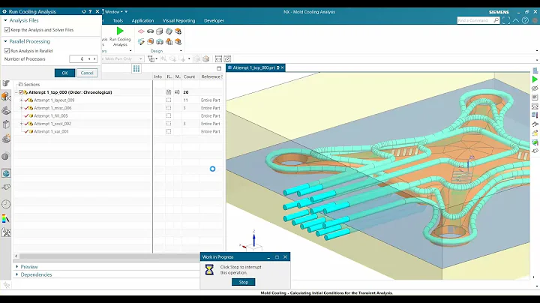Click the gray block icon in Design group top row

click(160, 31)
